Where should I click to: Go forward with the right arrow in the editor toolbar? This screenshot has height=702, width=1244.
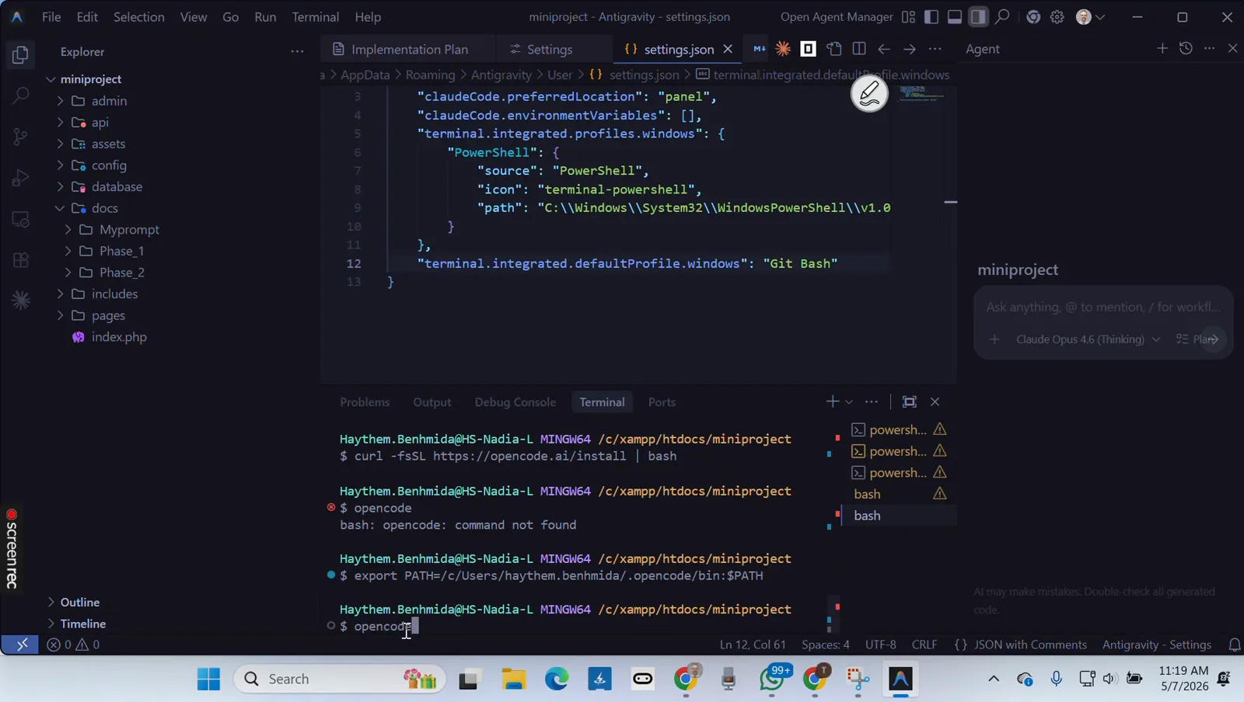pyautogui.click(x=909, y=49)
